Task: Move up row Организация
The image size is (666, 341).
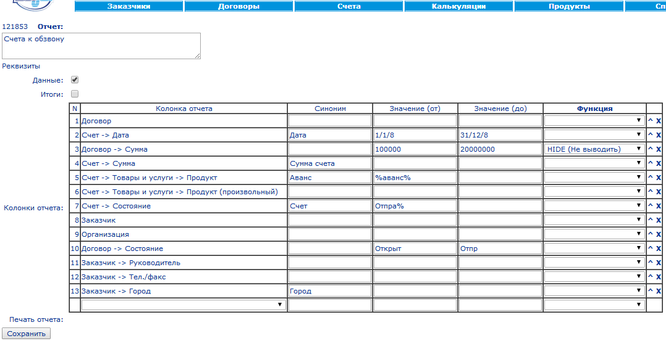Action: coord(650,234)
